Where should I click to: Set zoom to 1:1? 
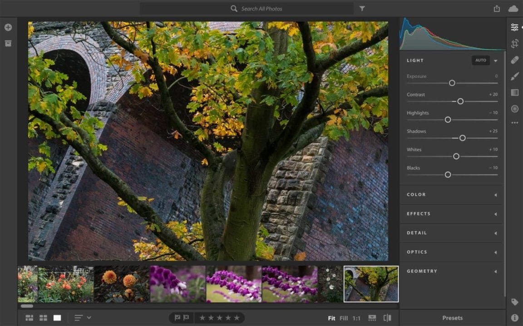(x=356, y=318)
